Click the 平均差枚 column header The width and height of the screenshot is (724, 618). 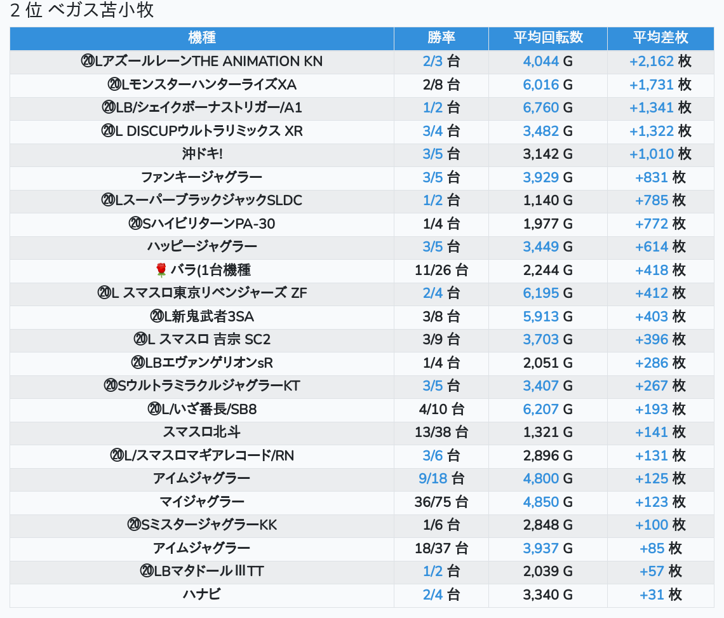(660, 38)
